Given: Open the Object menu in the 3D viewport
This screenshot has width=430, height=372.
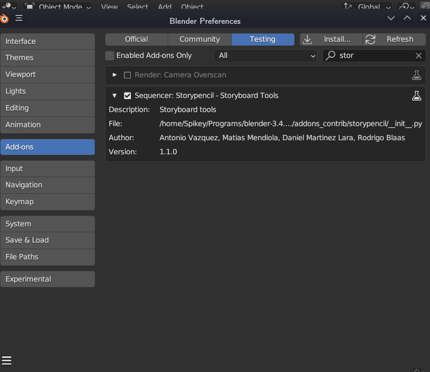Looking at the screenshot, I should (192, 6).
